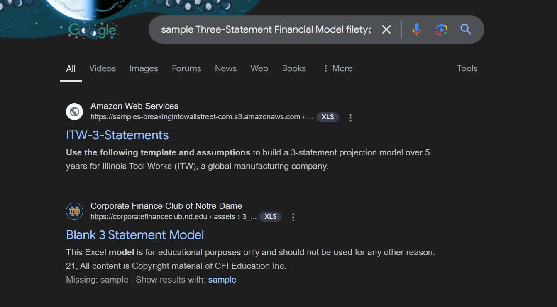Viewport: 557px width, 307px height.
Task: Start voice search with the microphone icon
Action: coord(416,29)
